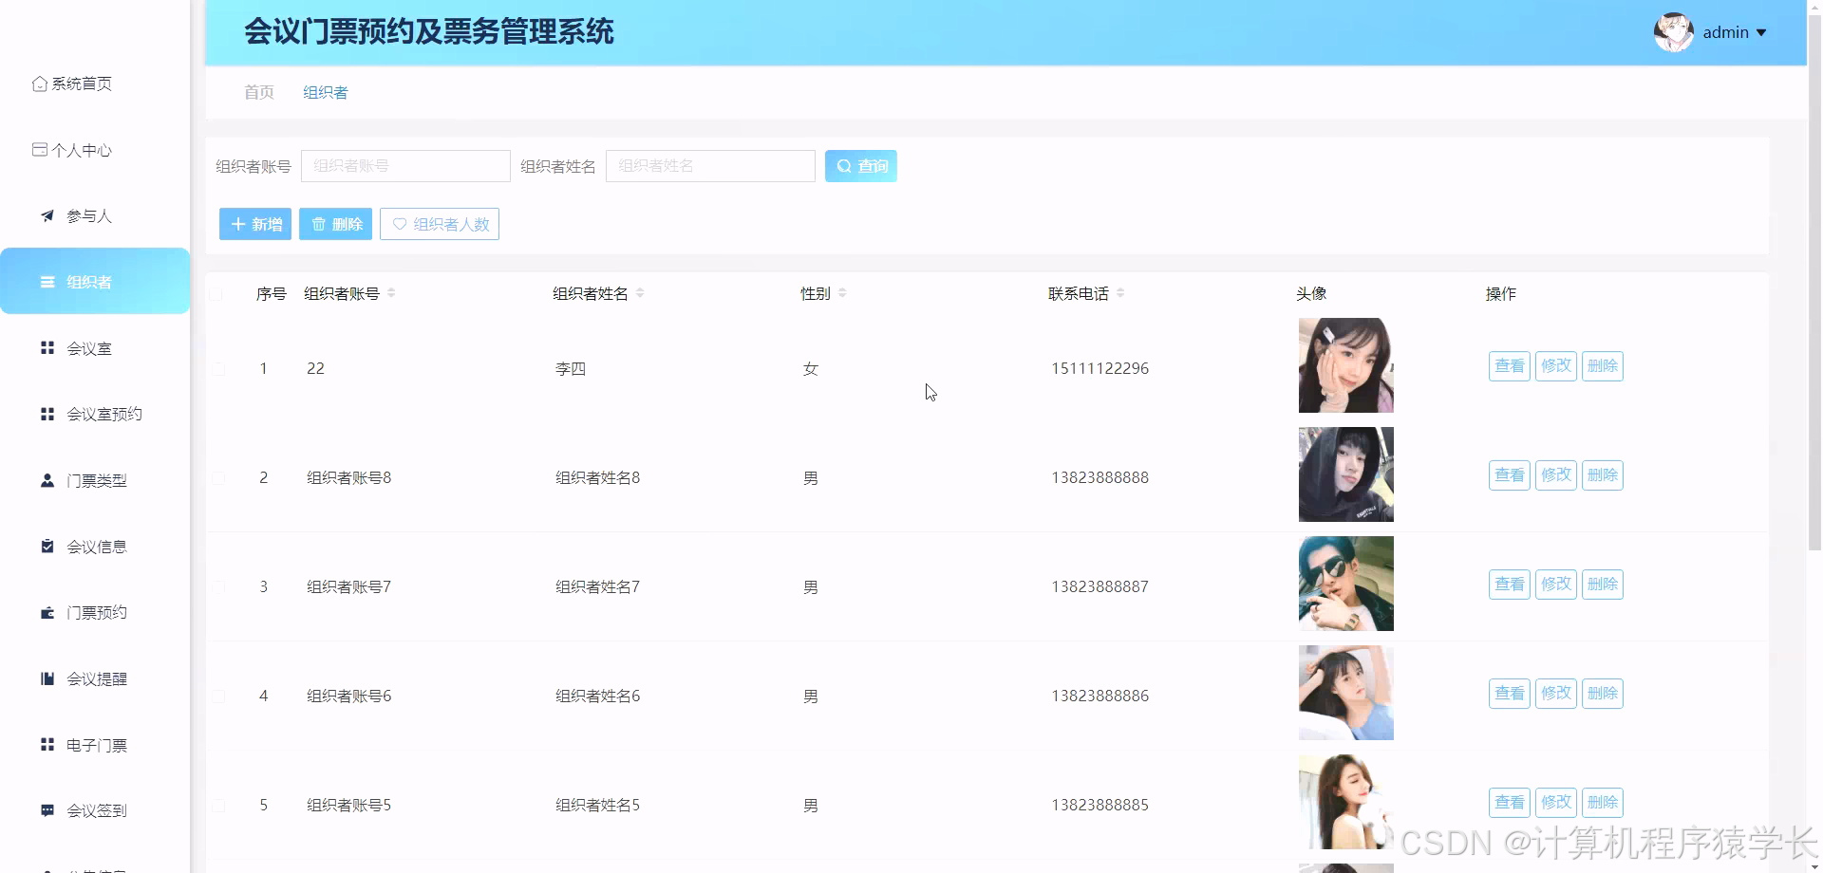The height and width of the screenshot is (873, 1823).
Task: Click the 会议信息 shield icon
Action: (x=47, y=546)
